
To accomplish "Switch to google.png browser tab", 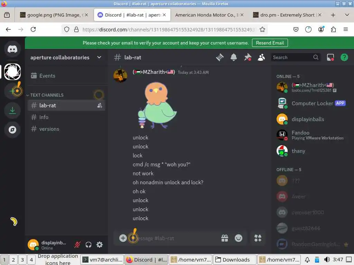I will [x=54, y=15].
